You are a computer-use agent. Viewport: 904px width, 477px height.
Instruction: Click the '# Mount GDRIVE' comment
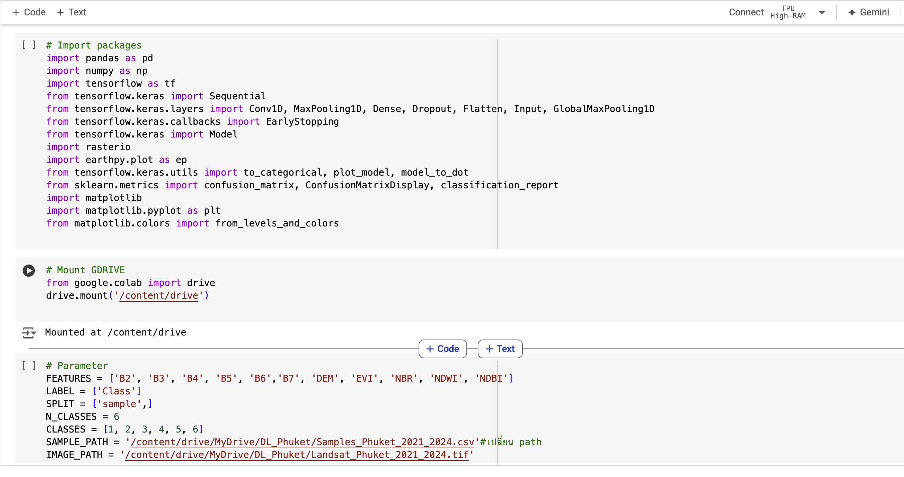85,270
